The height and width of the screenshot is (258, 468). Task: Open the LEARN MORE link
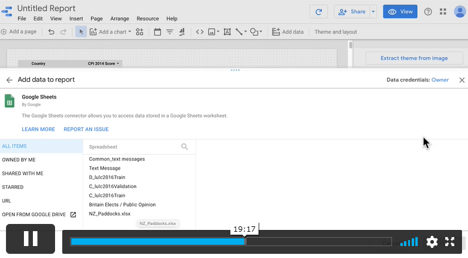click(38, 129)
